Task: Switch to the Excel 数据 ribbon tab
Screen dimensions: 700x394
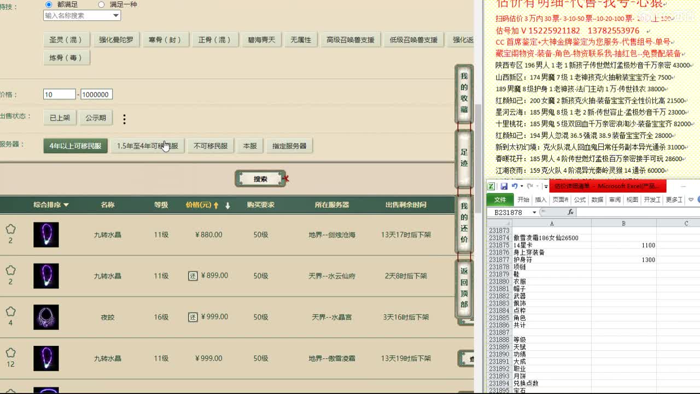Action: tap(597, 200)
